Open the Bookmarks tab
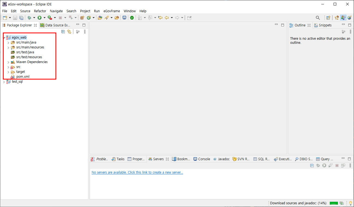This screenshot has width=354, height=207. (181, 159)
